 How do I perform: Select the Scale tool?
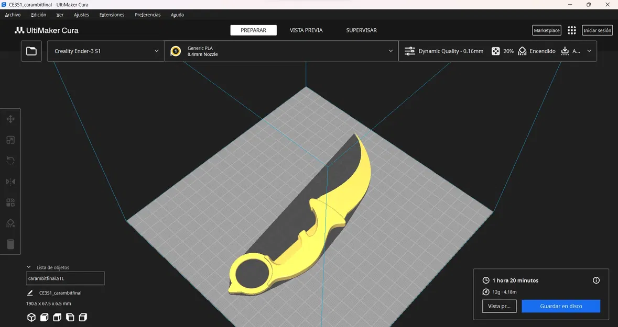pos(10,140)
